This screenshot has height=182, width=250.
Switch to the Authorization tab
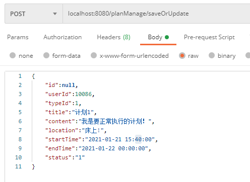pos(62,37)
